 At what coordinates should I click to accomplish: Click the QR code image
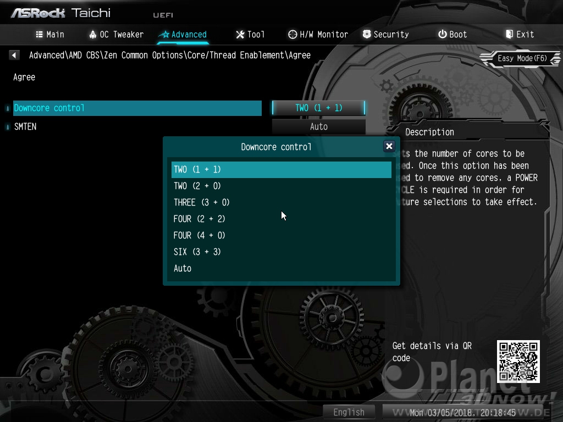click(x=518, y=362)
